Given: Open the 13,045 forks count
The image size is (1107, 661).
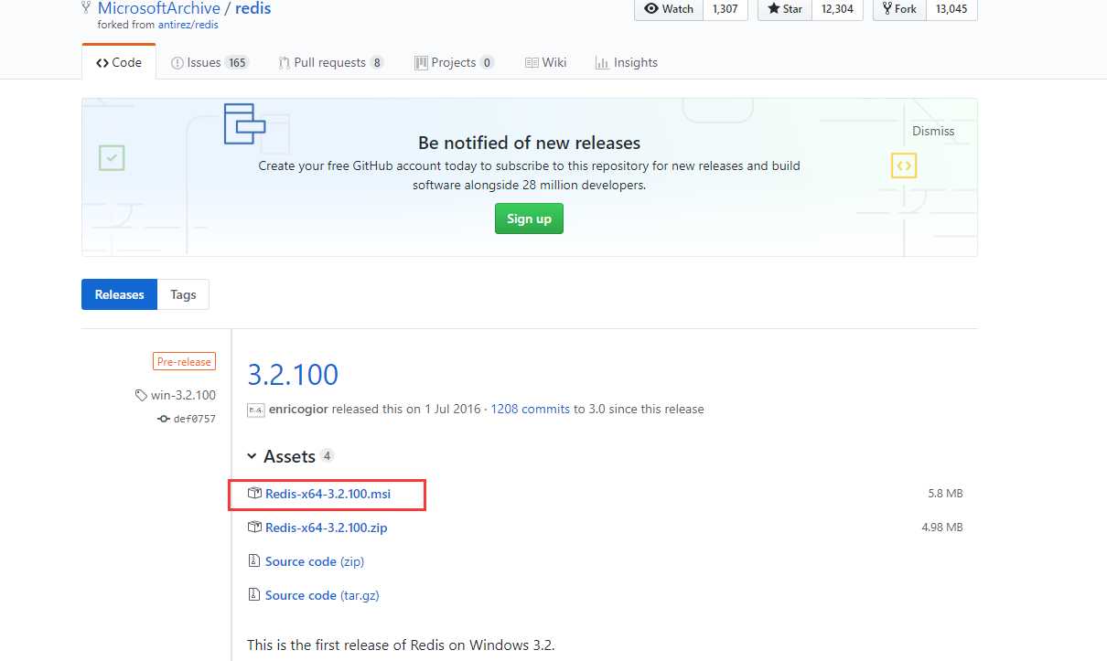Looking at the screenshot, I should coord(951,8).
